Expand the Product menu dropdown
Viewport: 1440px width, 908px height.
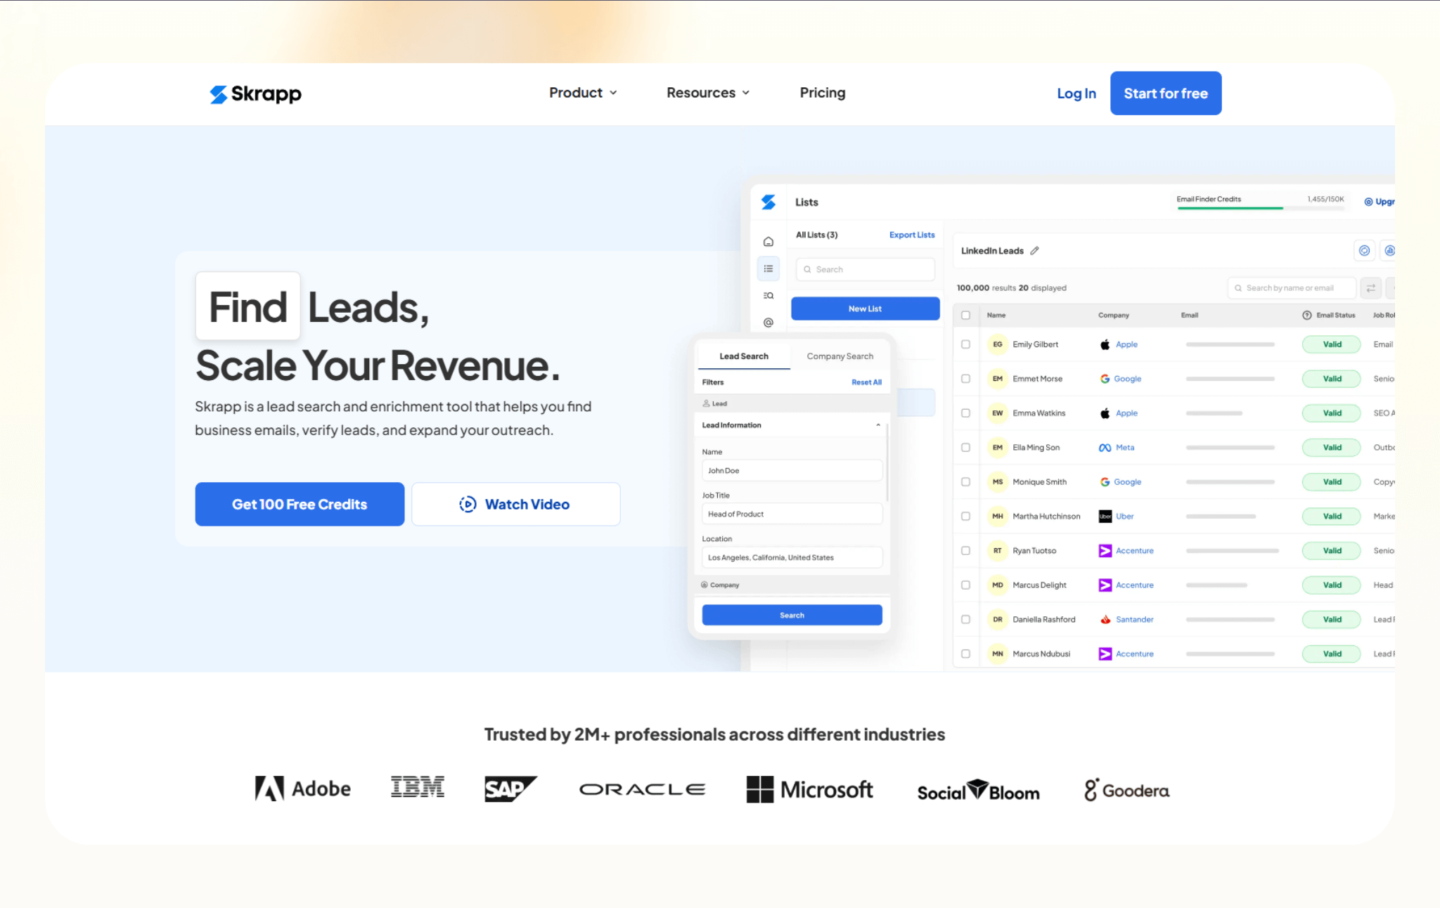tap(583, 93)
